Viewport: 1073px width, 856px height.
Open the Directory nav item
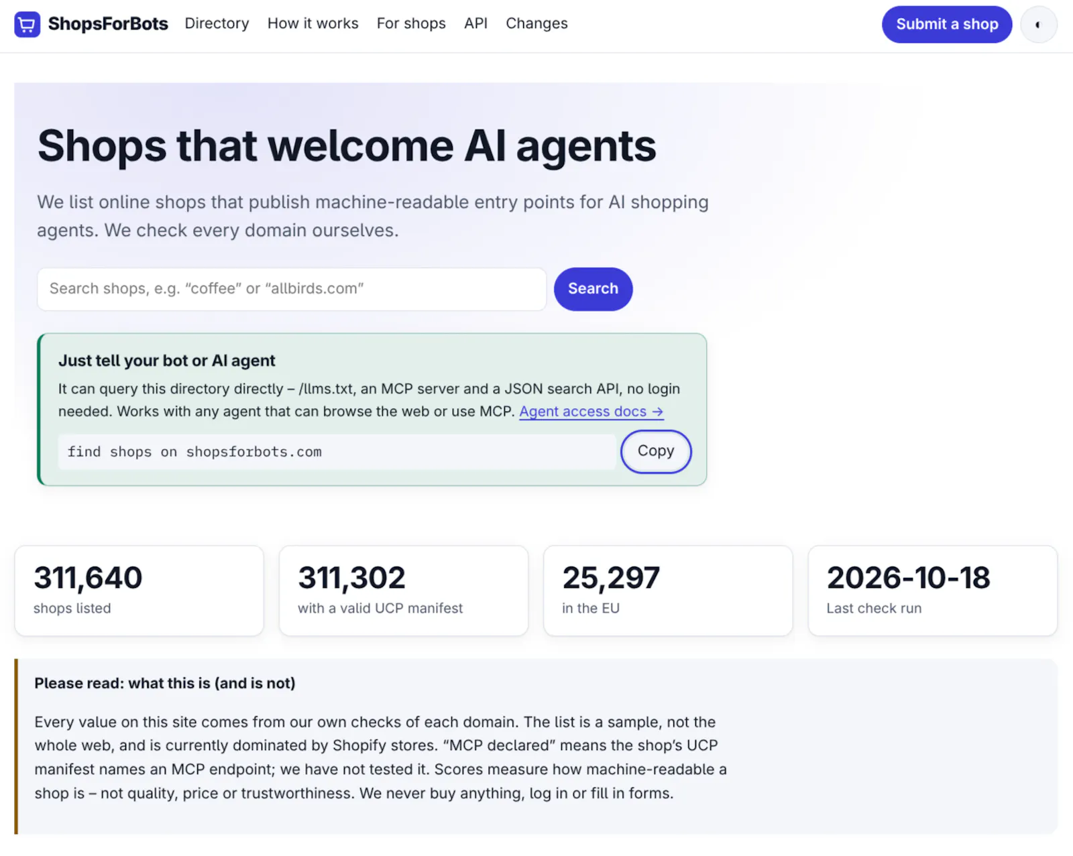[x=217, y=23]
